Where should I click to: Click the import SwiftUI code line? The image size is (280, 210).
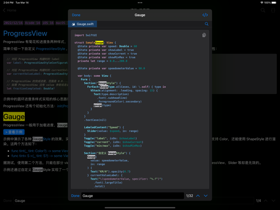(x=86, y=35)
